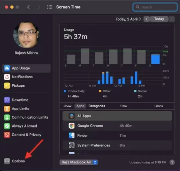Click the 4h 40m Chrome time
The image size is (180, 171).
[x=126, y=126]
